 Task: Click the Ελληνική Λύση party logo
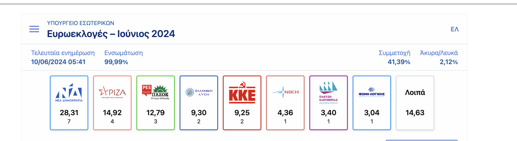[x=199, y=92]
